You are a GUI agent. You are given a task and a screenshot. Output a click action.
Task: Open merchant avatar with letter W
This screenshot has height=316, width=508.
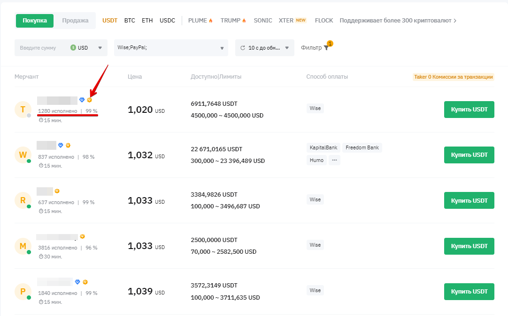pyautogui.click(x=23, y=155)
